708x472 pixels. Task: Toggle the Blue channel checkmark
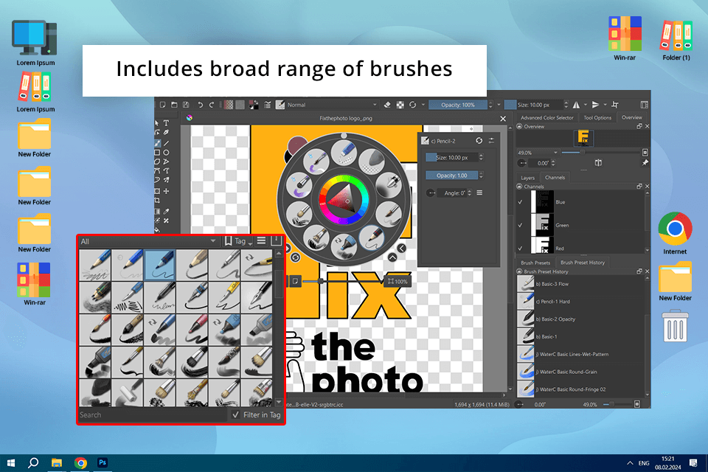521,202
